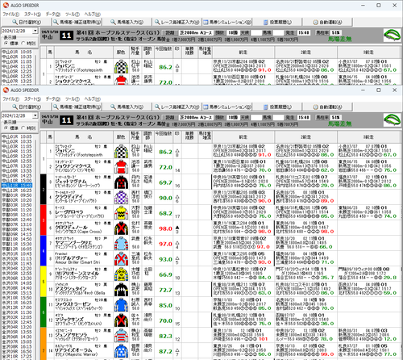The height and width of the screenshot is (360, 403).
Task: Click silks icon in ファウストラーゼン row
Action: 121,305
